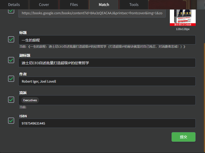Disable the 流派 field checkbox
The image size is (205, 153).
point(11,100)
